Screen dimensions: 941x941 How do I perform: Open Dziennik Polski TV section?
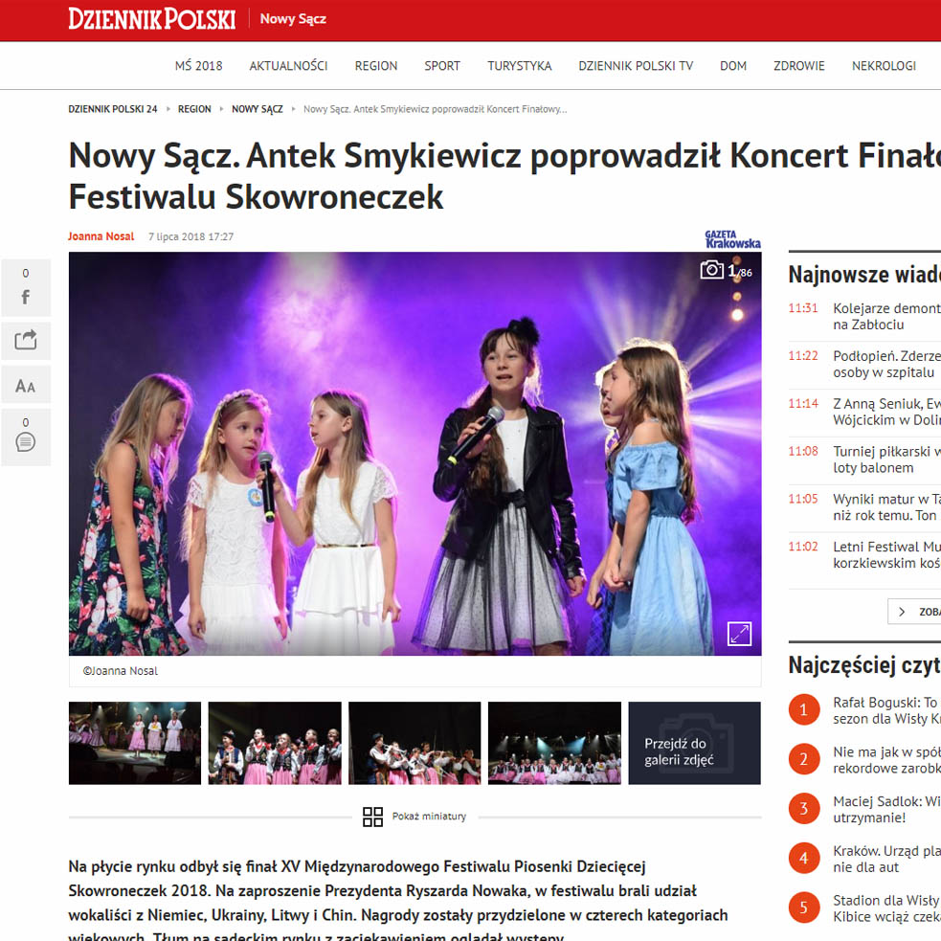636,66
